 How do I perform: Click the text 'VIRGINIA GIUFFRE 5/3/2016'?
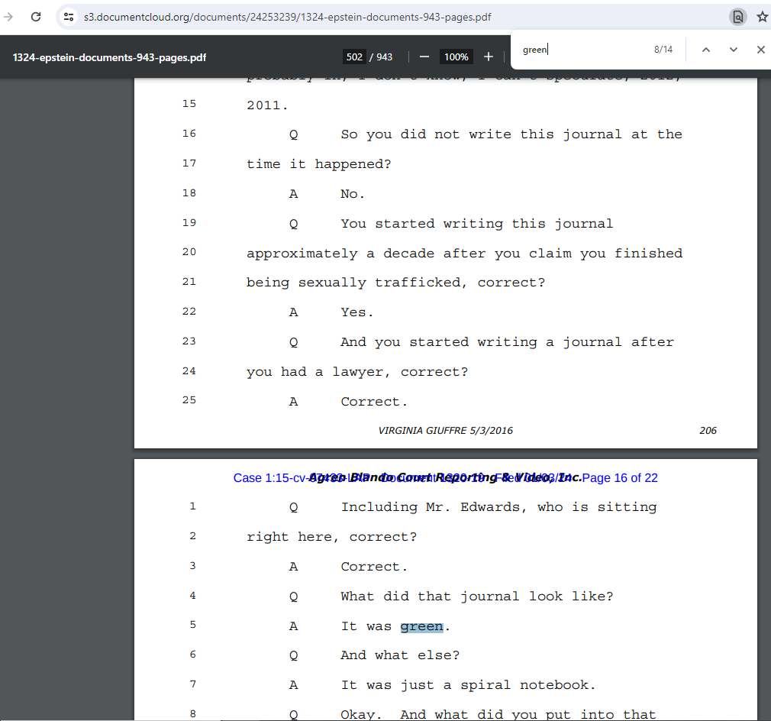click(446, 431)
